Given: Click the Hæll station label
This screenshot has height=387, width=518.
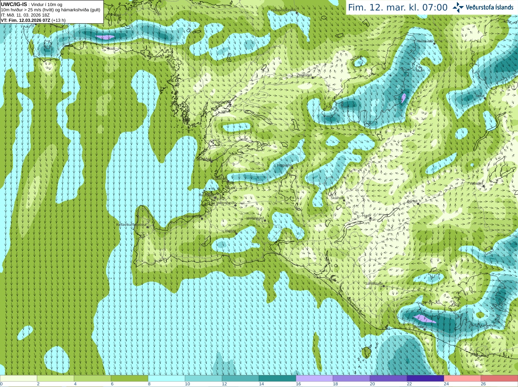Looking at the screenshot, I should (x=367, y=216).
